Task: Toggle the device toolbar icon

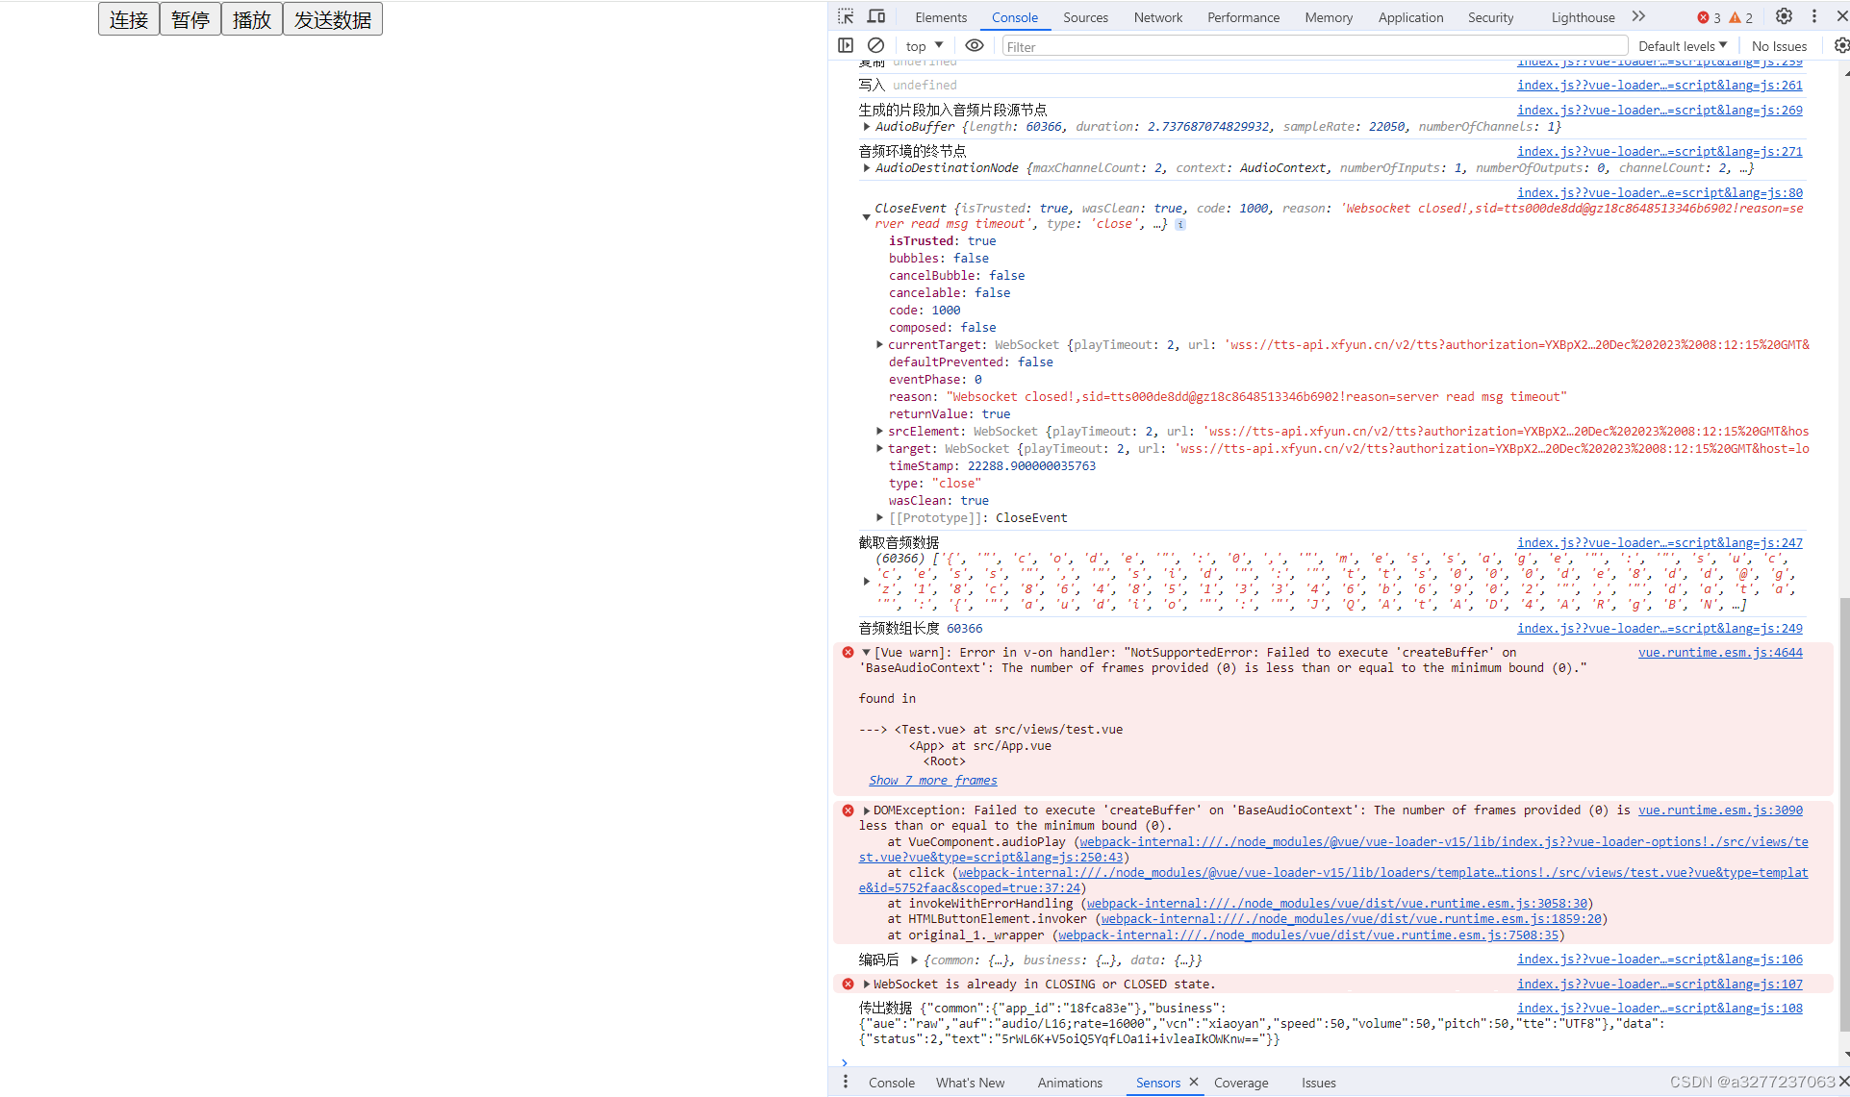Action: [876, 16]
